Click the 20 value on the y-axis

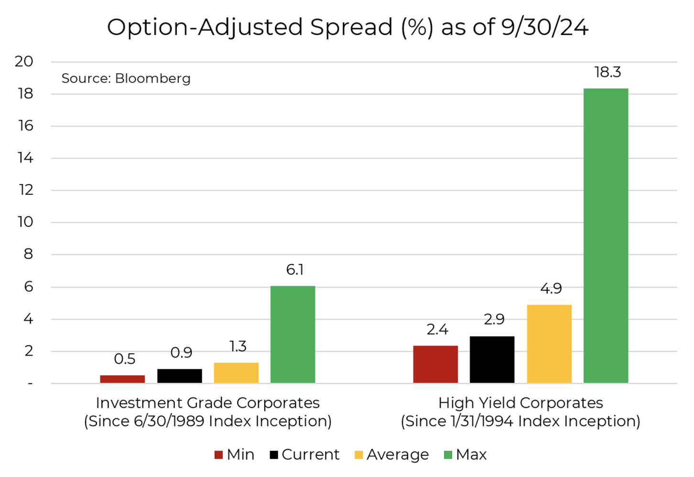(24, 62)
